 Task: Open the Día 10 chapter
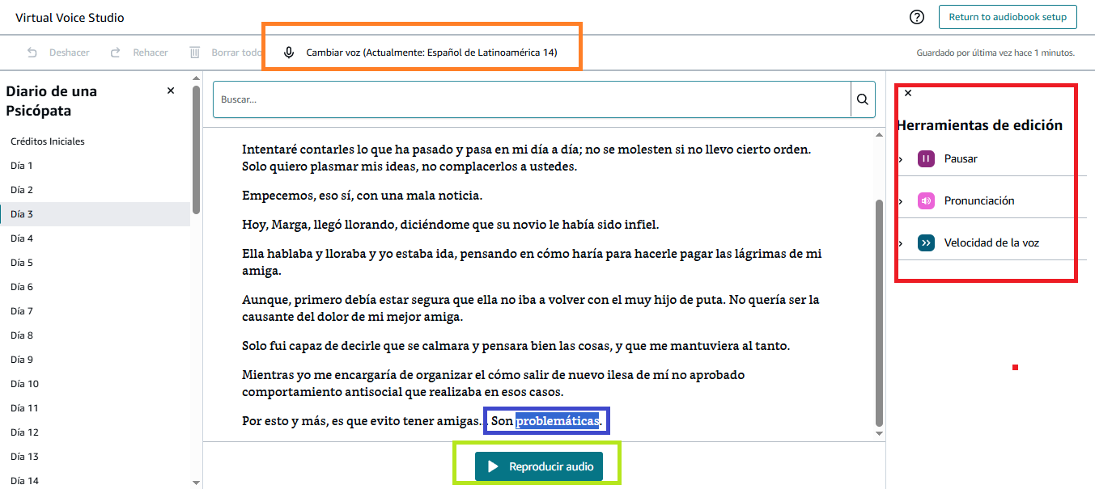pos(24,384)
